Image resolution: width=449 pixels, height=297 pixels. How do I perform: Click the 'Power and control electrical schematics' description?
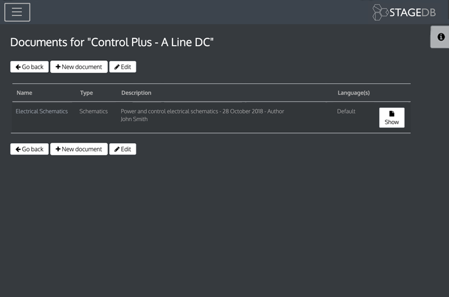tap(170, 112)
